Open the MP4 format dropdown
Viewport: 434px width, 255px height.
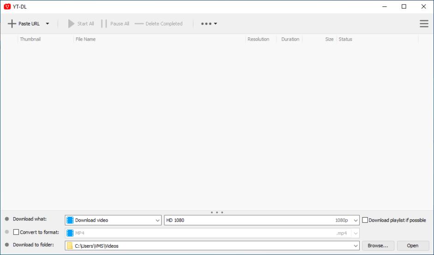pyautogui.click(x=212, y=233)
